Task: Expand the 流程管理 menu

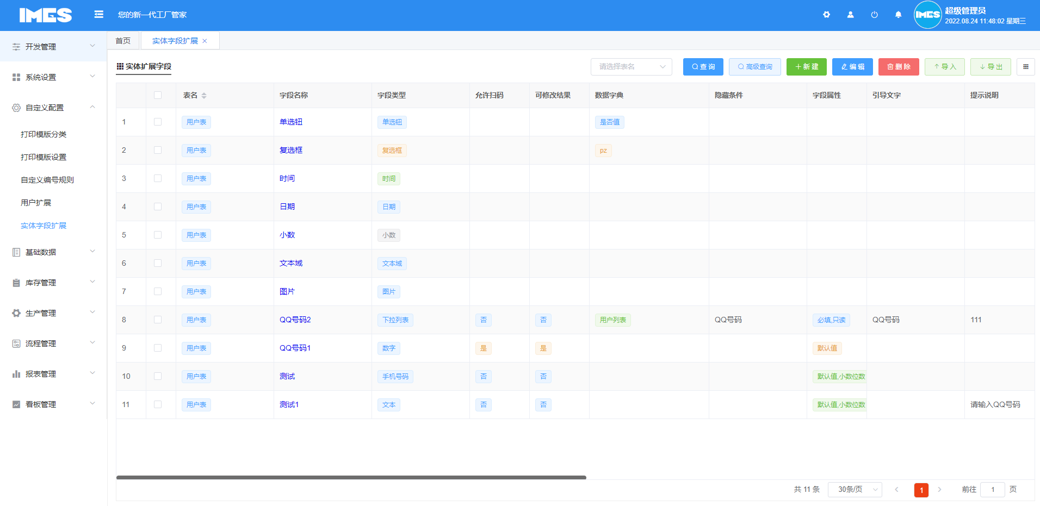Action: (x=53, y=343)
